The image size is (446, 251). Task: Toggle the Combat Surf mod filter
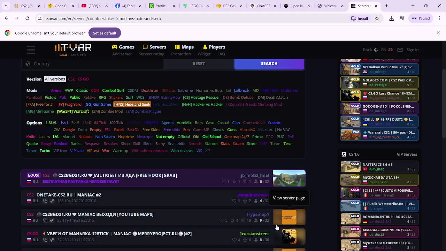coord(113,91)
